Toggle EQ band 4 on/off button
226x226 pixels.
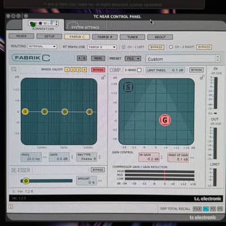coord(84,69)
